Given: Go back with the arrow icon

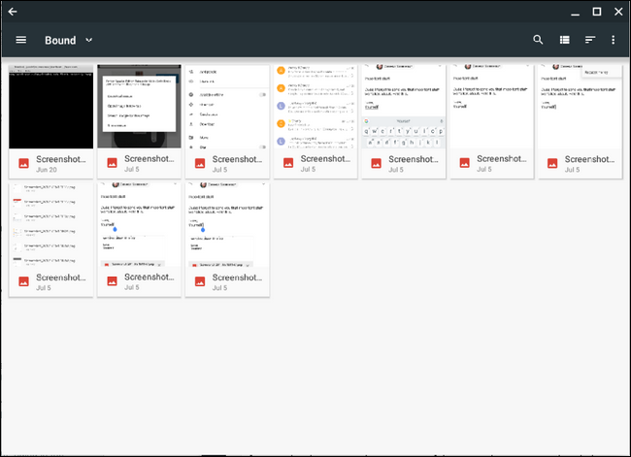Looking at the screenshot, I should 13,12.
